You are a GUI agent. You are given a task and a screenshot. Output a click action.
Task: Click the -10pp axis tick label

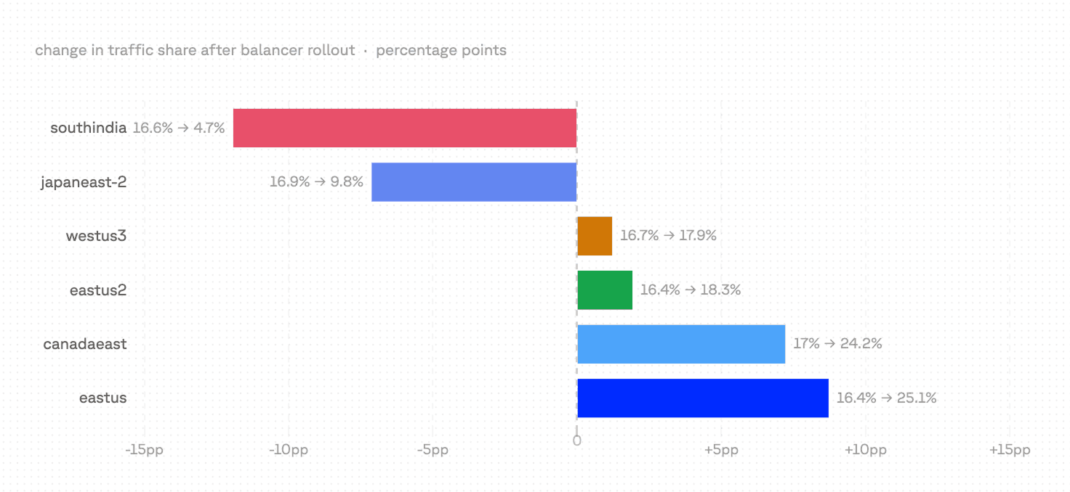click(x=289, y=450)
